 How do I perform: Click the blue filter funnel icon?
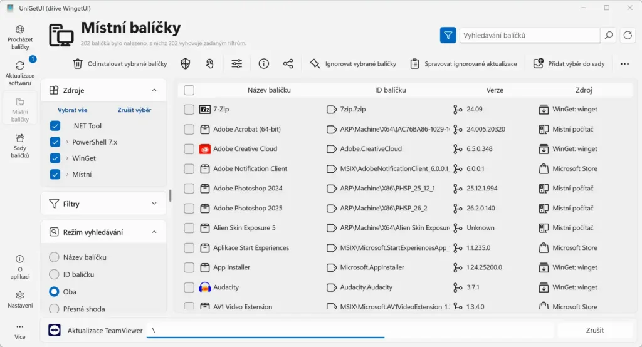(448, 36)
